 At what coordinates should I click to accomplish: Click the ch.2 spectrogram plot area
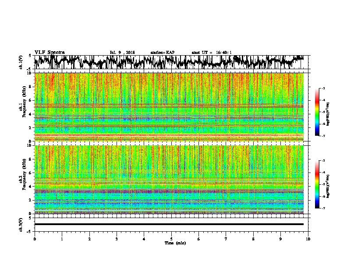pyautogui.click(x=169, y=180)
